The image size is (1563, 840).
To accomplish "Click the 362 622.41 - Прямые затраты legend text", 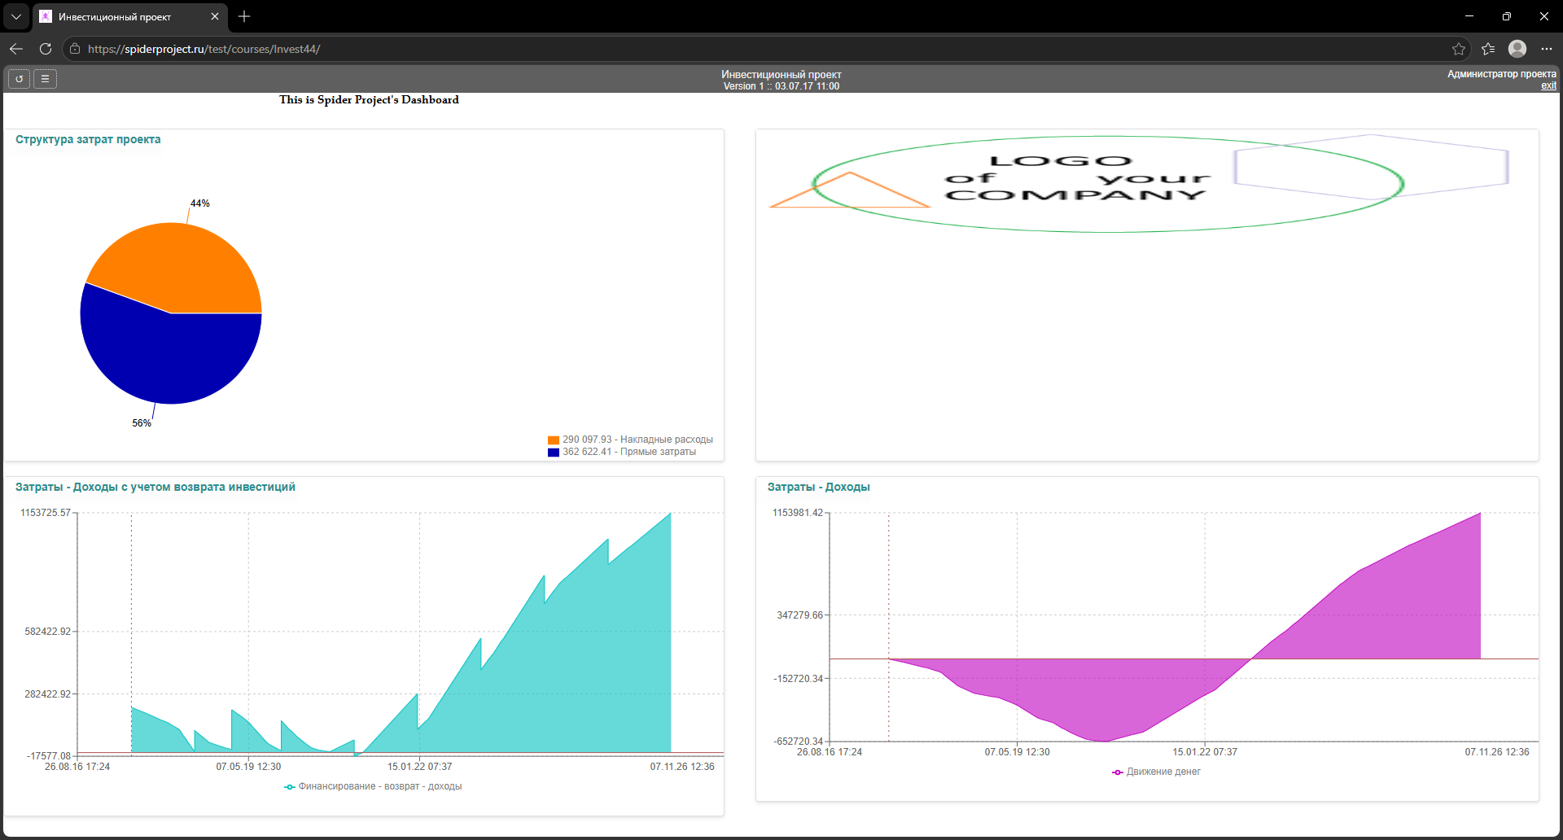I will point(629,452).
